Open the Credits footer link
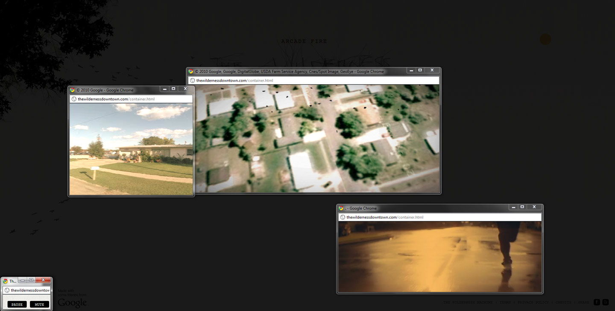Screen dimensions: 615x311 (563, 302)
